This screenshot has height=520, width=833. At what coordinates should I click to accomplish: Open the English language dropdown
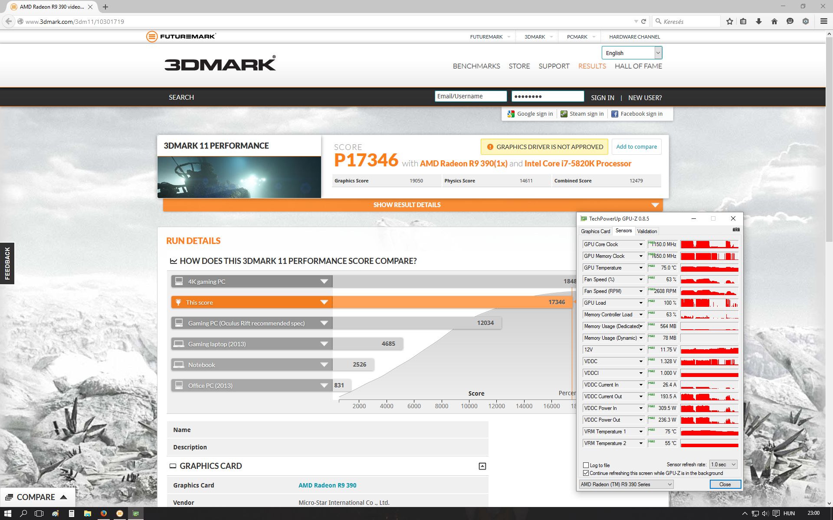point(632,53)
